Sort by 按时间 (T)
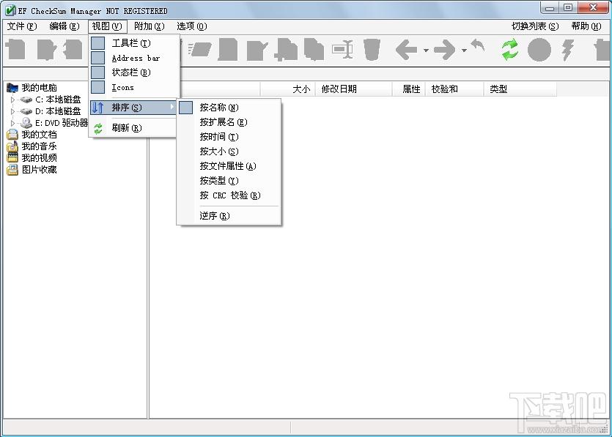 click(229, 137)
